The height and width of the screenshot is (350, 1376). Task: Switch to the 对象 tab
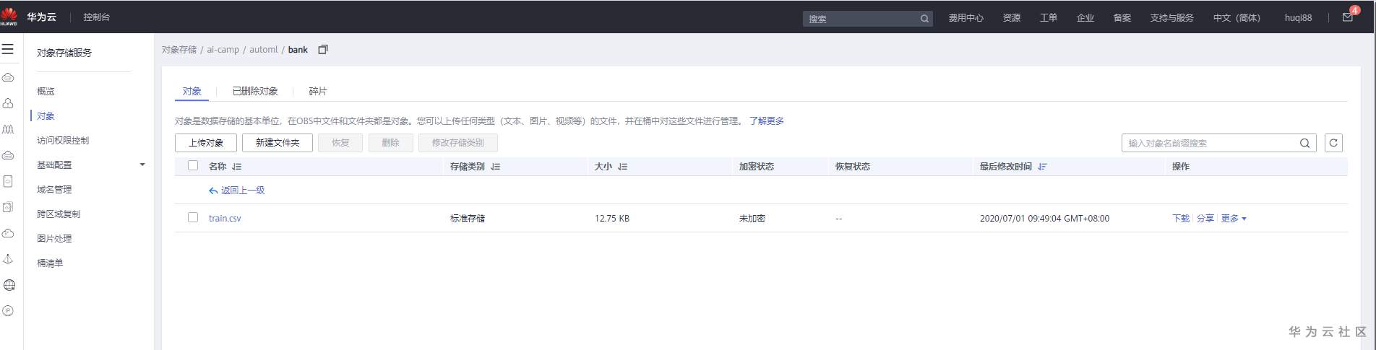coord(192,91)
